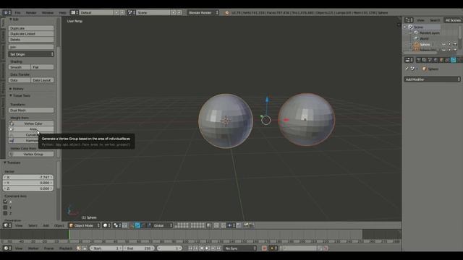The image size is (463, 260).
Task: Open the Render menu
Action: 31,13
